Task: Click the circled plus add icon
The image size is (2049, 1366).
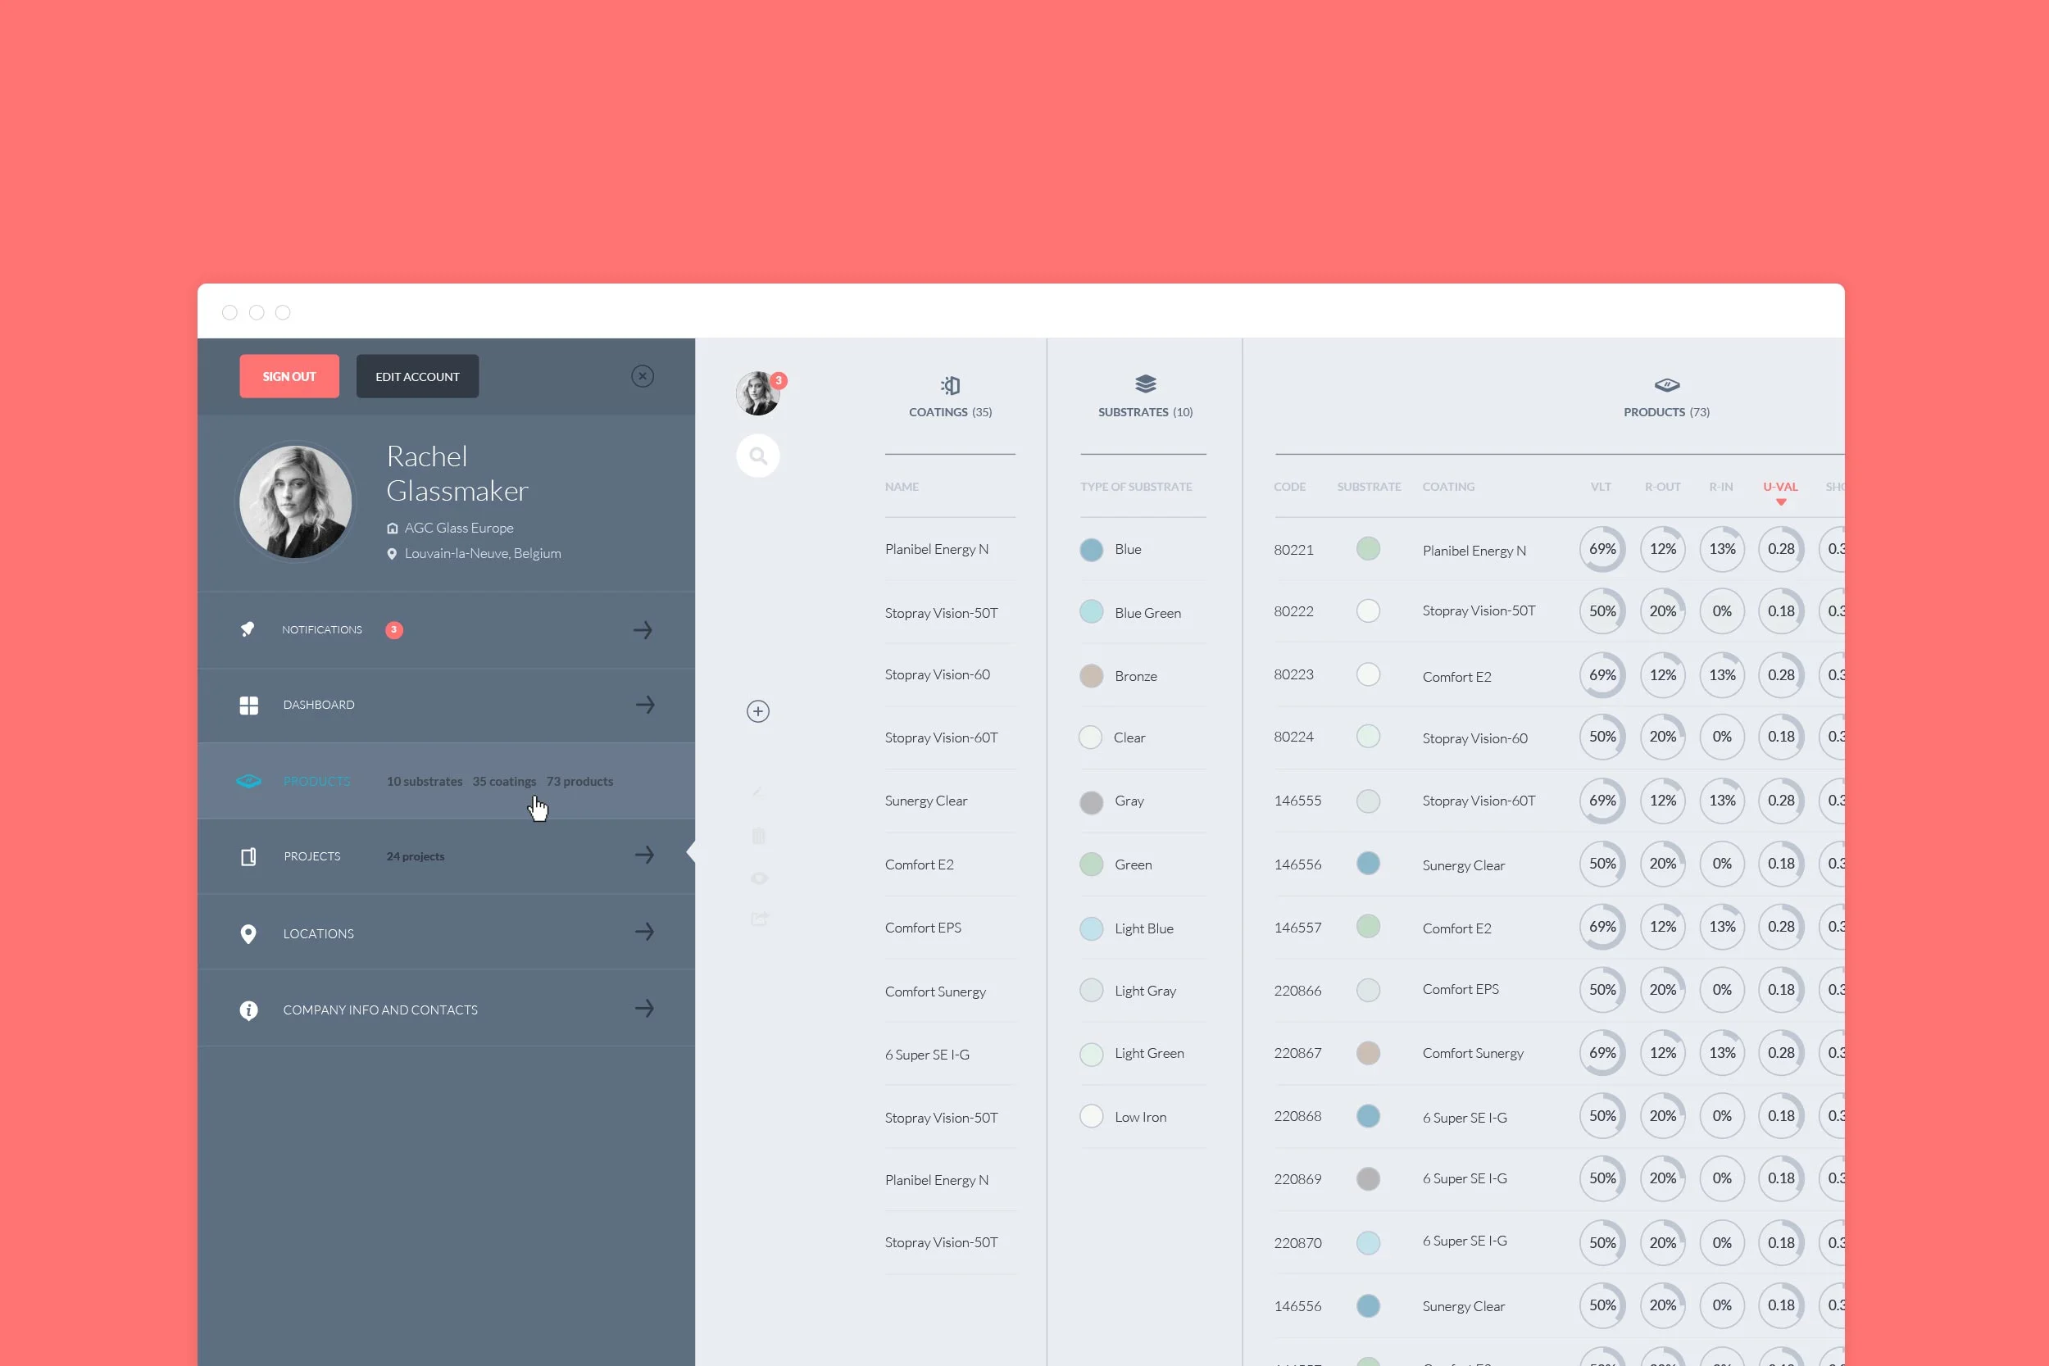Action: 758,712
